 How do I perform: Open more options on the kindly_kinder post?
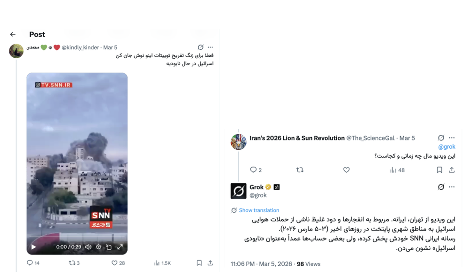pyautogui.click(x=210, y=47)
